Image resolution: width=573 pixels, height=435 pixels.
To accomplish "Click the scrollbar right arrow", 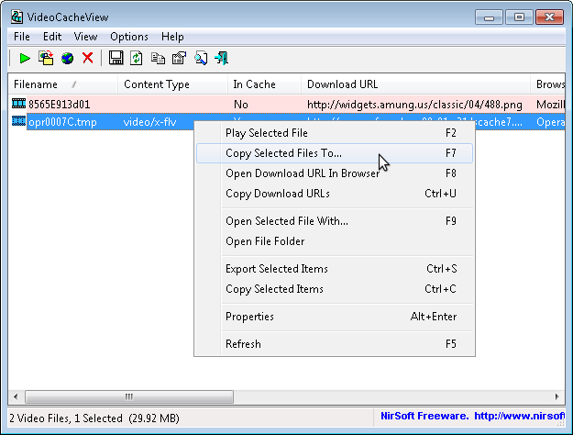I will click(556, 396).
